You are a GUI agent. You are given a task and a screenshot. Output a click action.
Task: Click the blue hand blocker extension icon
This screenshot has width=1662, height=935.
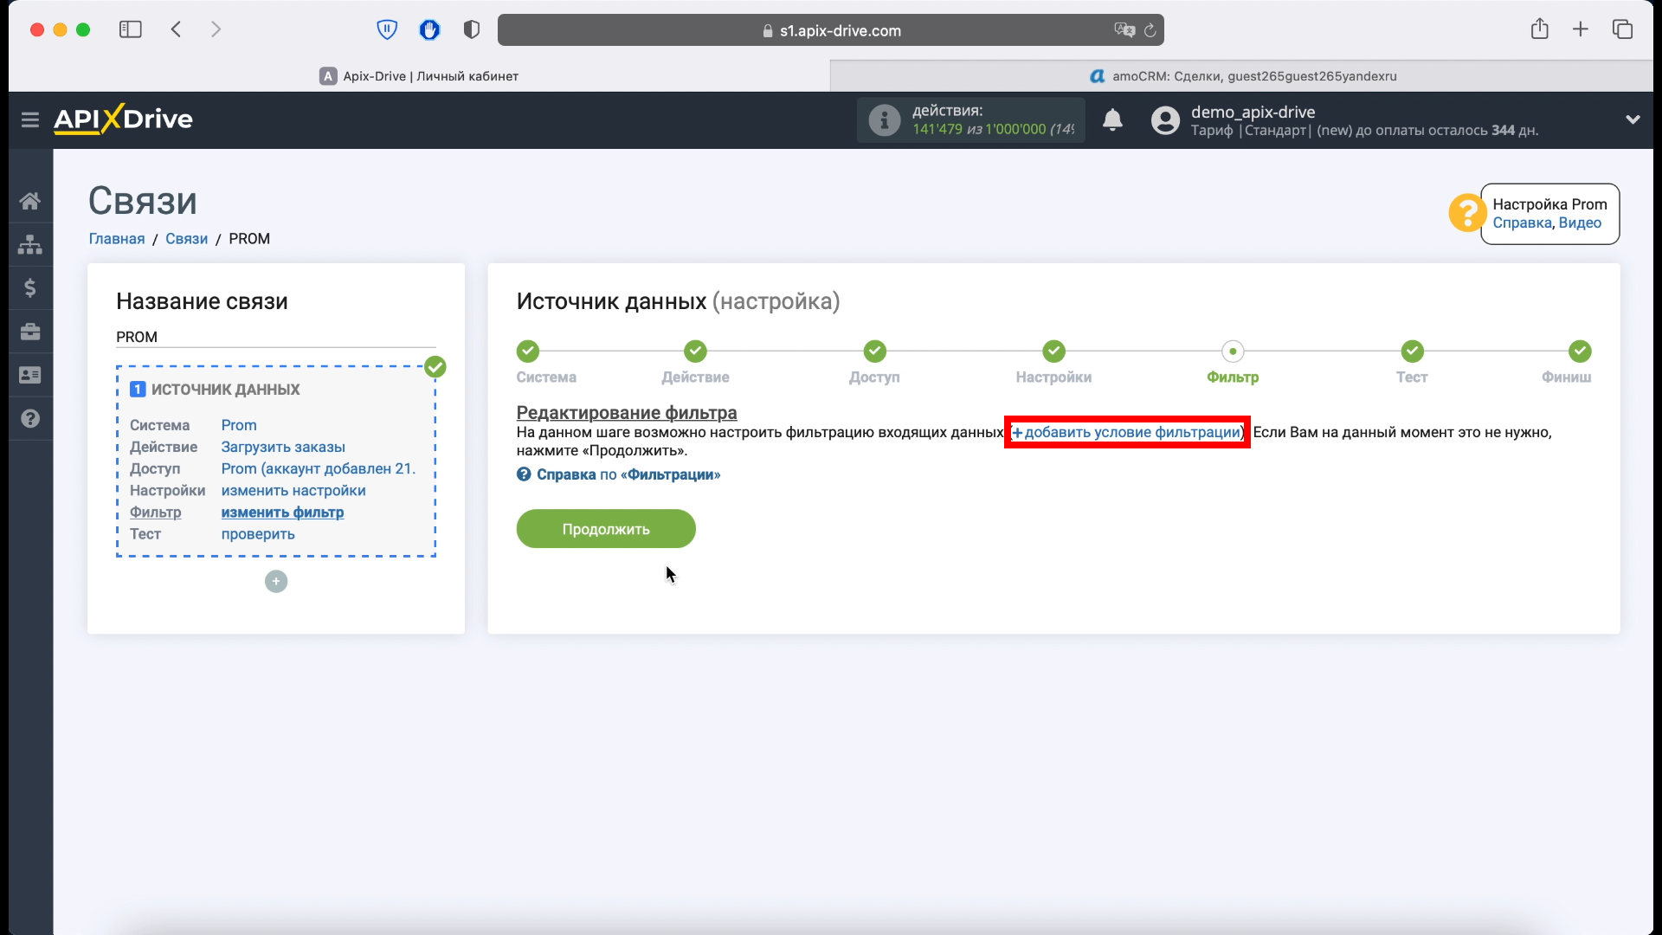tap(429, 29)
